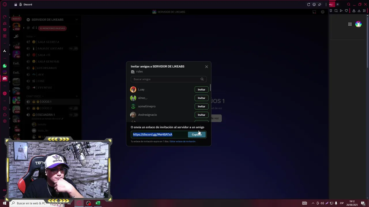Reload the Discord sidebar panel

(x=308, y=4)
